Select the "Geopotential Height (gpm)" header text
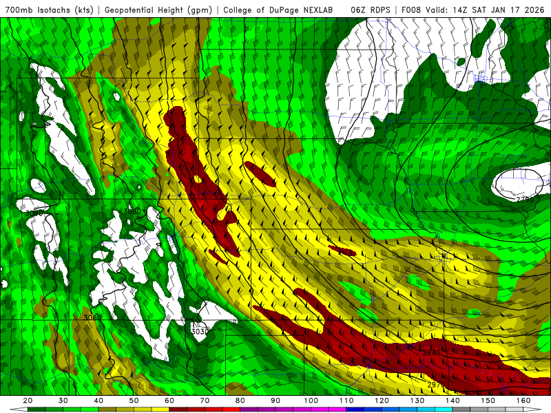This screenshot has height=413, width=551. 158,10
